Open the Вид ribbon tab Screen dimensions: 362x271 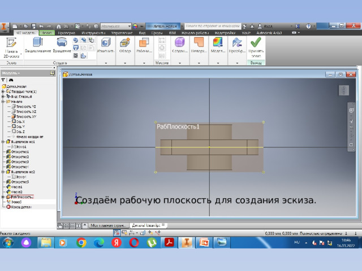[142, 33]
